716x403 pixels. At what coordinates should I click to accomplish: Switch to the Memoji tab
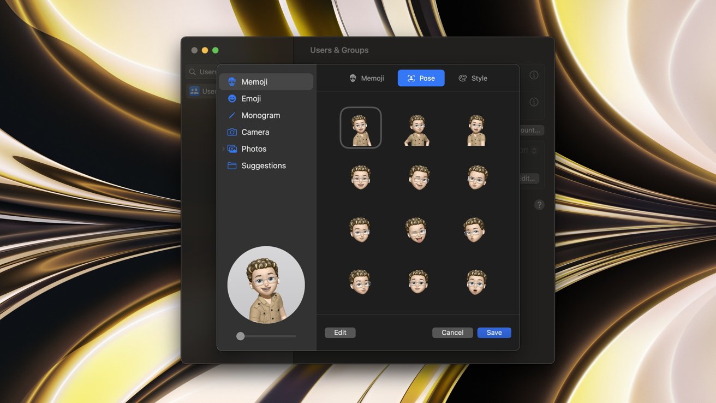pyautogui.click(x=367, y=78)
